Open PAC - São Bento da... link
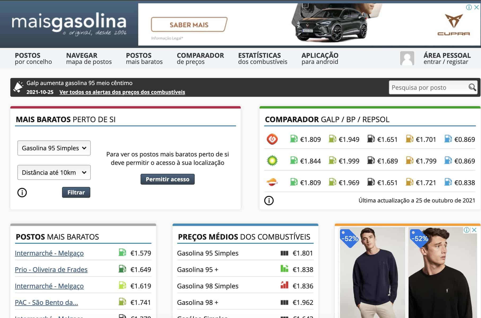Image resolution: width=481 pixels, height=318 pixels. tap(46, 302)
